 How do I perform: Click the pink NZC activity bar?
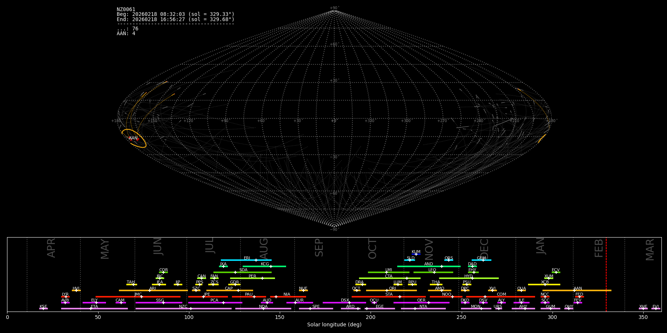pyautogui.click(x=183, y=309)
